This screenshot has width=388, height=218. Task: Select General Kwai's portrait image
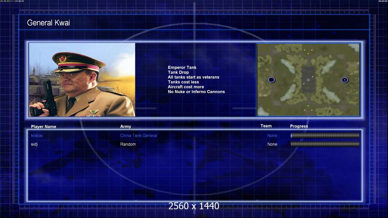pyautogui.click(x=82, y=80)
